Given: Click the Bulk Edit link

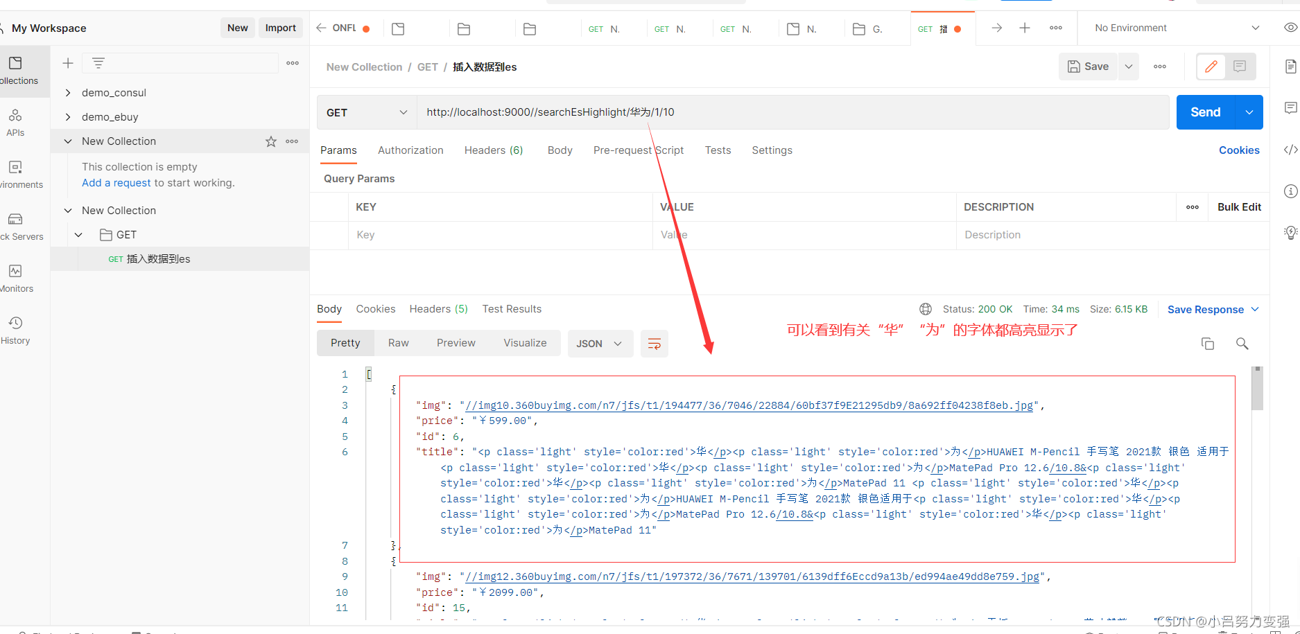Looking at the screenshot, I should [x=1240, y=207].
